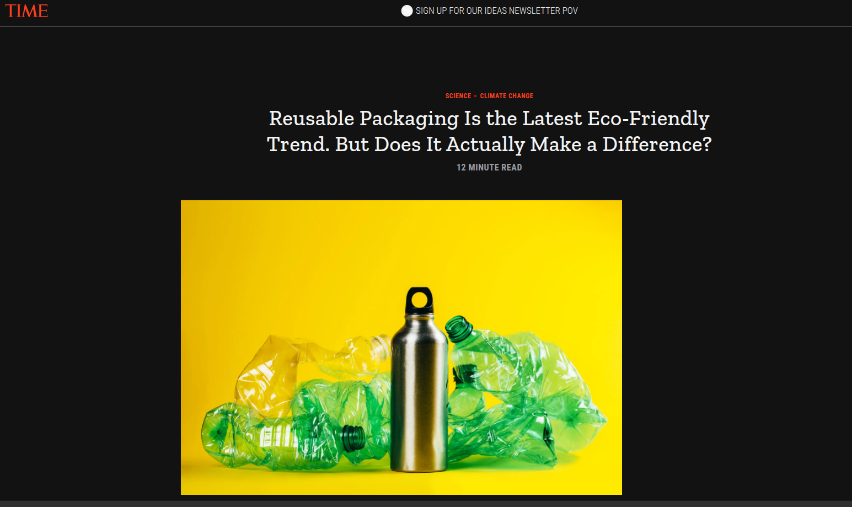Image resolution: width=852 pixels, height=507 pixels.
Task: Open the Ideas Newsletter POV sign-up link
Action: 496,11
